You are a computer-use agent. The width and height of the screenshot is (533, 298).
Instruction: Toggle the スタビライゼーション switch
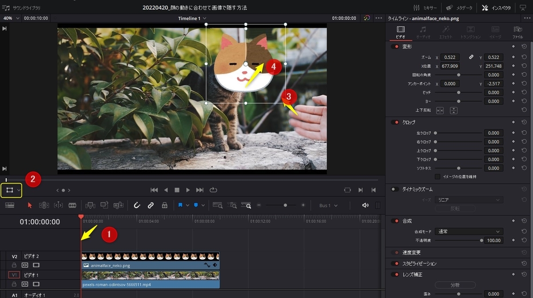click(x=394, y=263)
